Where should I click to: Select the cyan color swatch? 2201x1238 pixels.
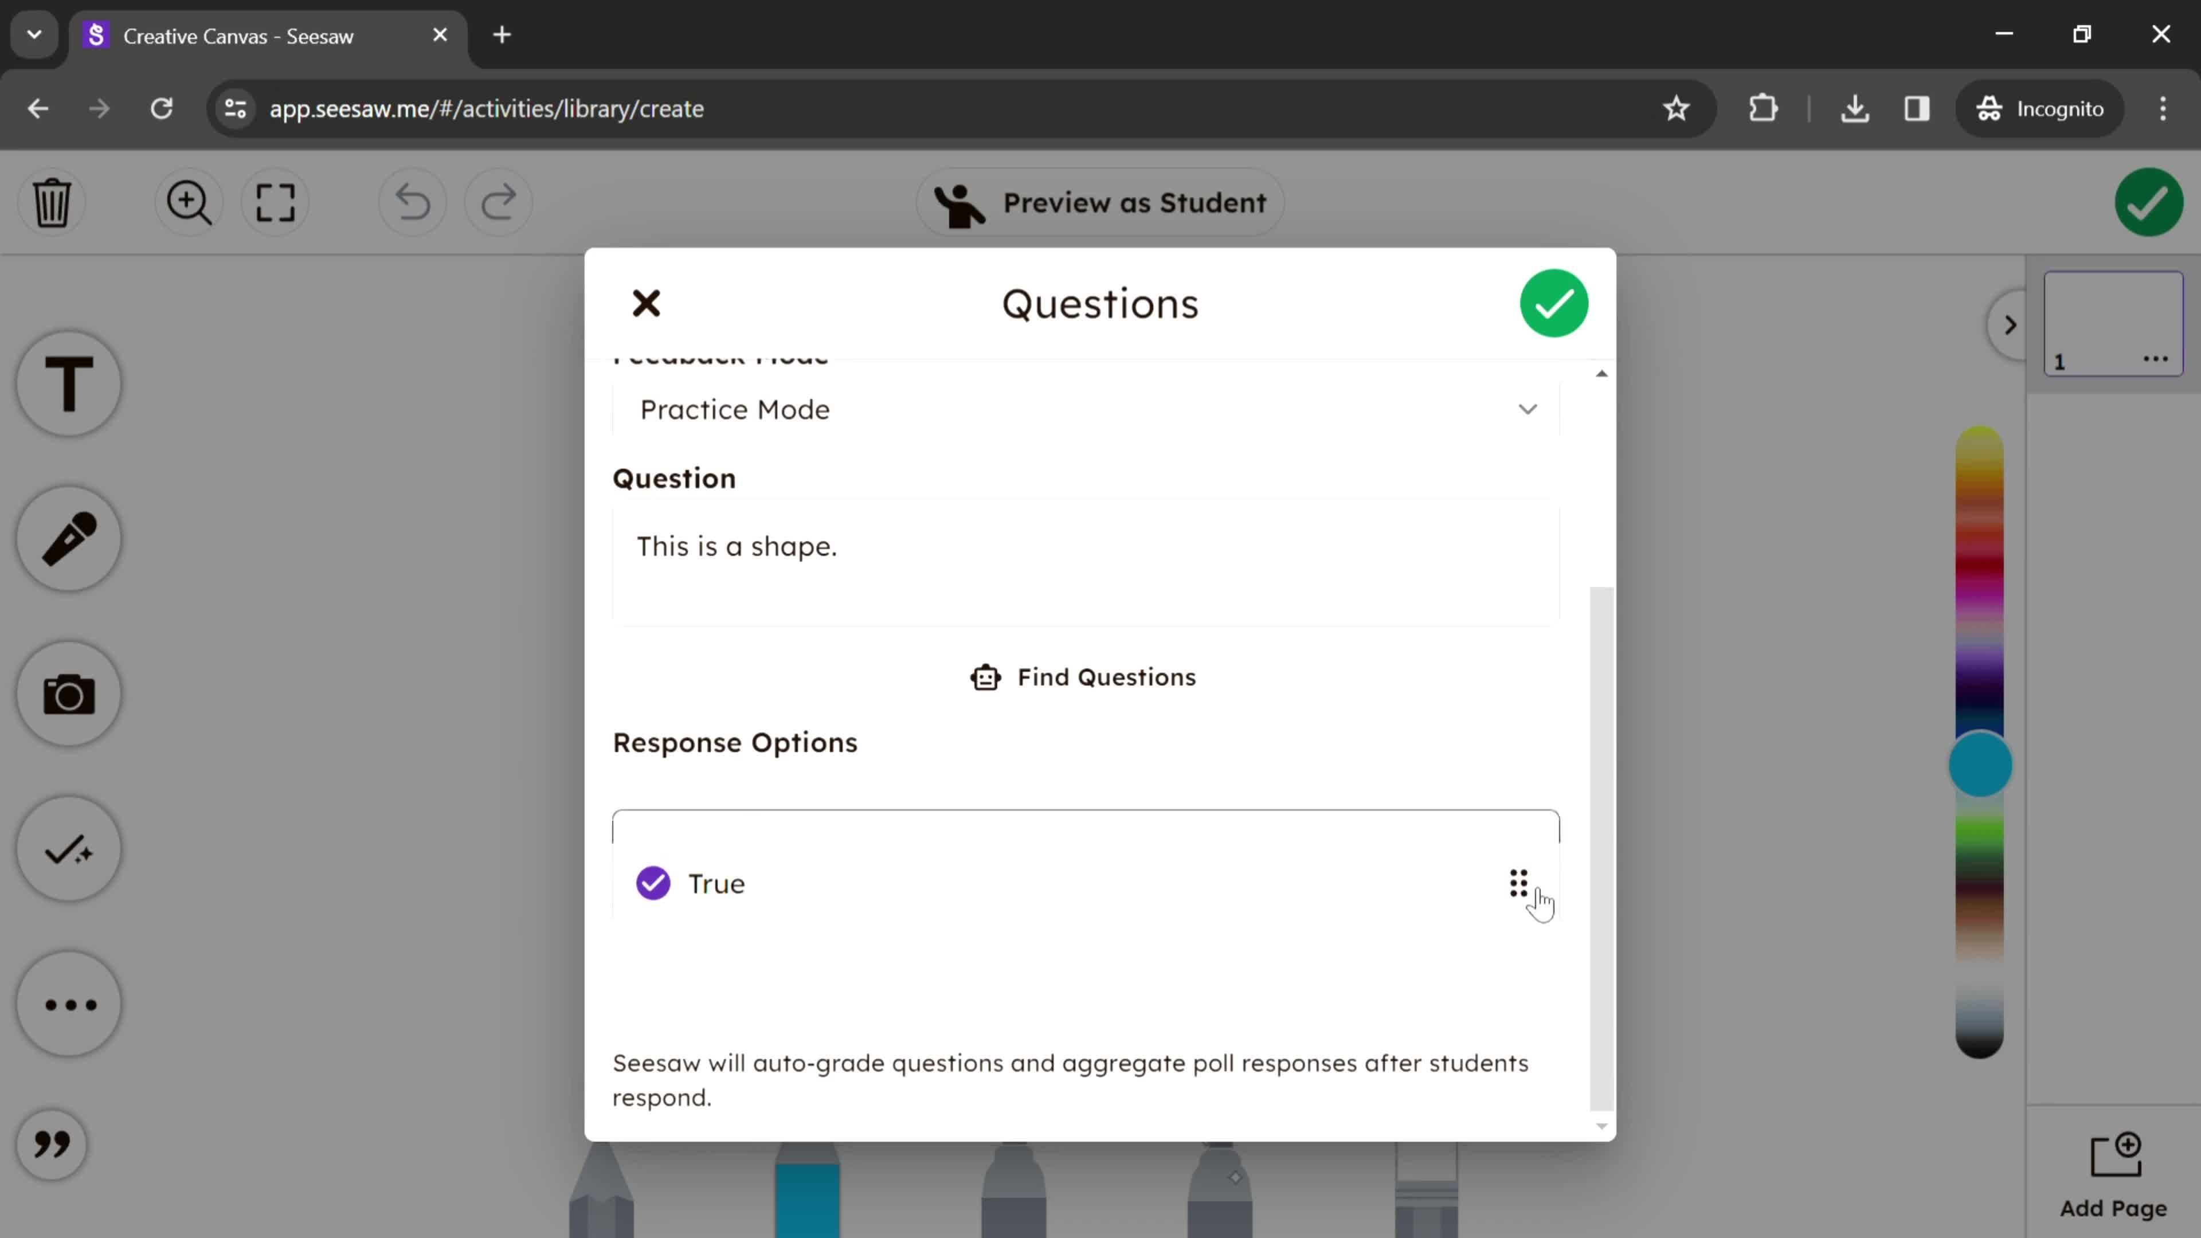tap(1983, 765)
